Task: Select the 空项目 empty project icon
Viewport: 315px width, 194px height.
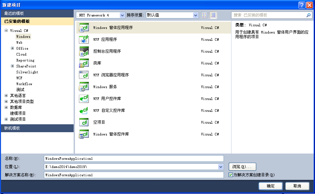Action: click(x=84, y=123)
